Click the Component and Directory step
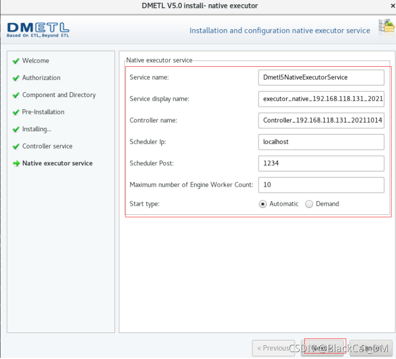 [x=59, y=95]
